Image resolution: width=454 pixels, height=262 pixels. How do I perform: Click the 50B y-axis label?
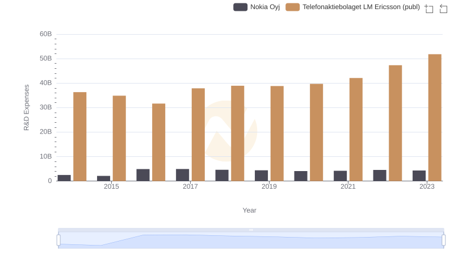(46, 59)
